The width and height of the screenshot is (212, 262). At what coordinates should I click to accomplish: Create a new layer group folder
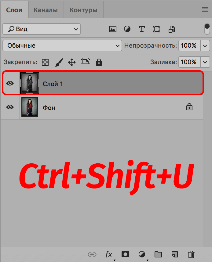[x=158, y=254]
